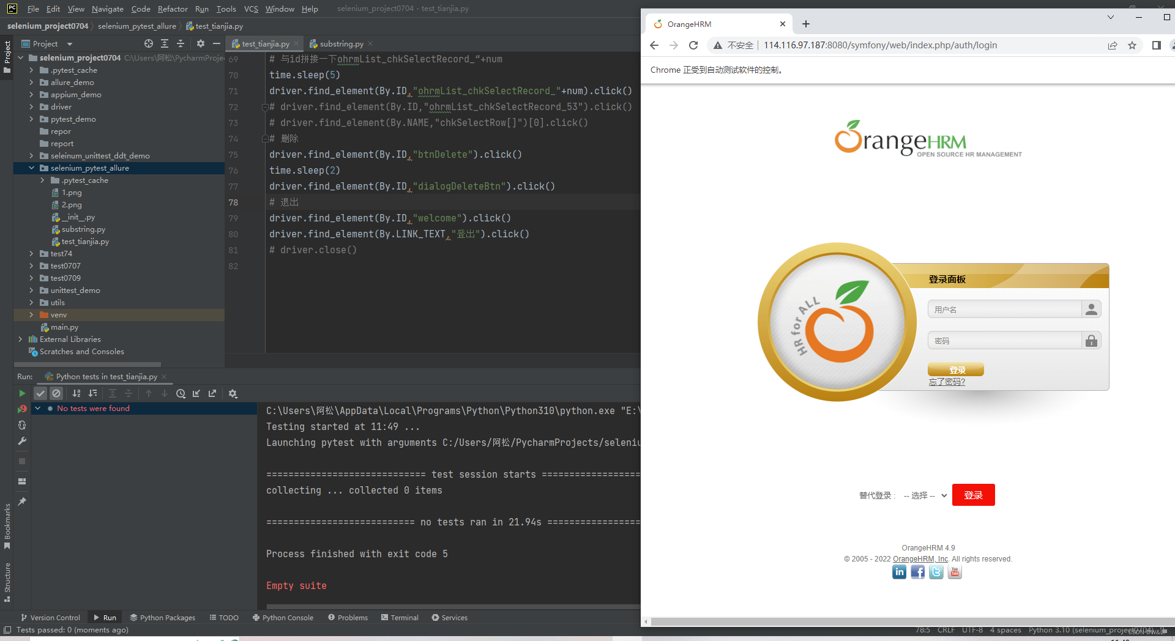The height and width of the screenshot is (641, 1175).
Task: Open Refactor menu
Action: point(173,9)
